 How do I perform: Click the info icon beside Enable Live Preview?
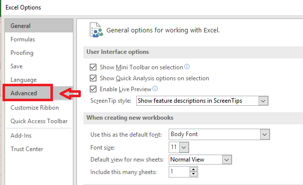(x=155, y=89)
